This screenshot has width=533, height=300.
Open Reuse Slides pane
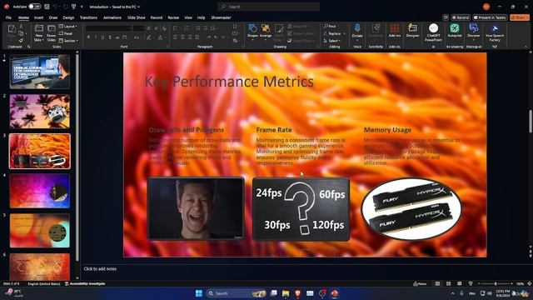click(x=51, y=32)
